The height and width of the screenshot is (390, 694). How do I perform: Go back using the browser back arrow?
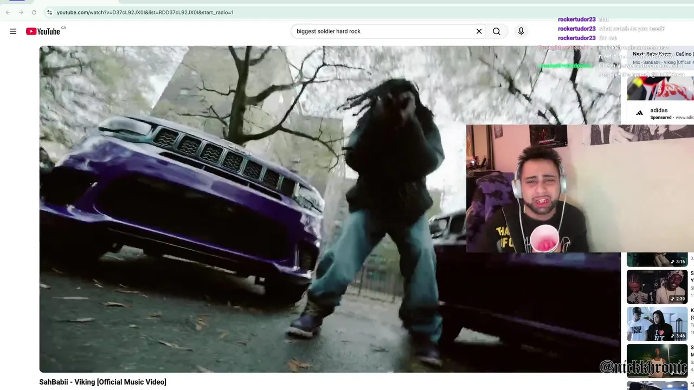coord(8,12)
